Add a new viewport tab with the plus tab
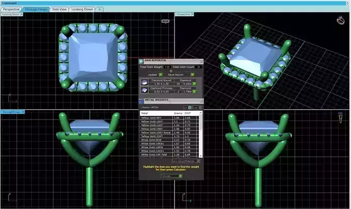This screenshot has height=209, width=351. pyautogui.click(x=99, y=9)
